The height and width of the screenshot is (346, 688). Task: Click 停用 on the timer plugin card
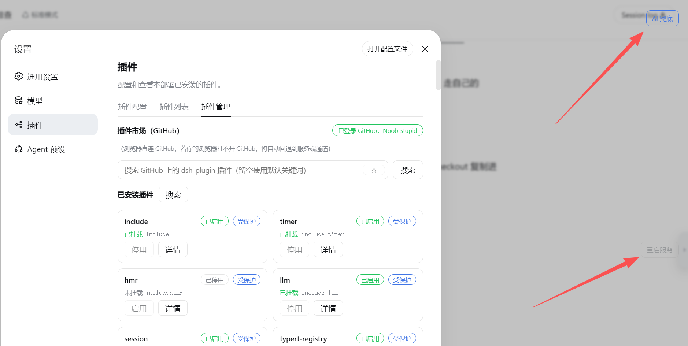(x=295, y=249)
